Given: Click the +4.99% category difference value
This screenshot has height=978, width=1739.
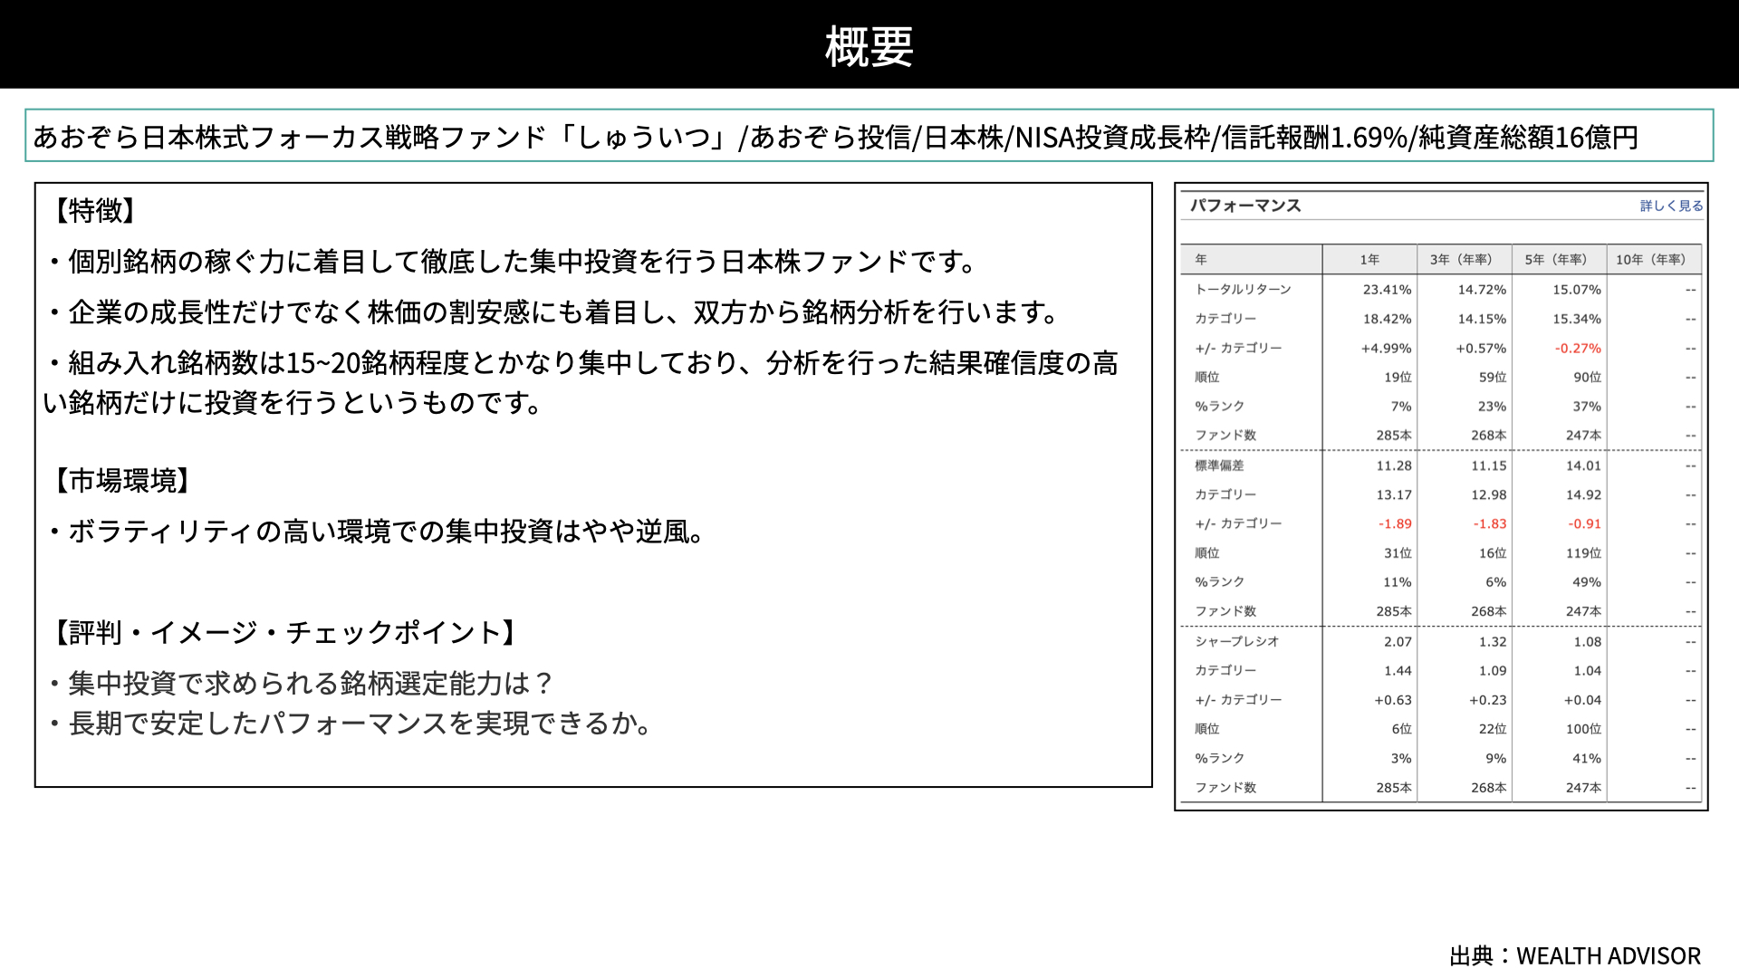Looking at the screenshot, I should 1386,349.
